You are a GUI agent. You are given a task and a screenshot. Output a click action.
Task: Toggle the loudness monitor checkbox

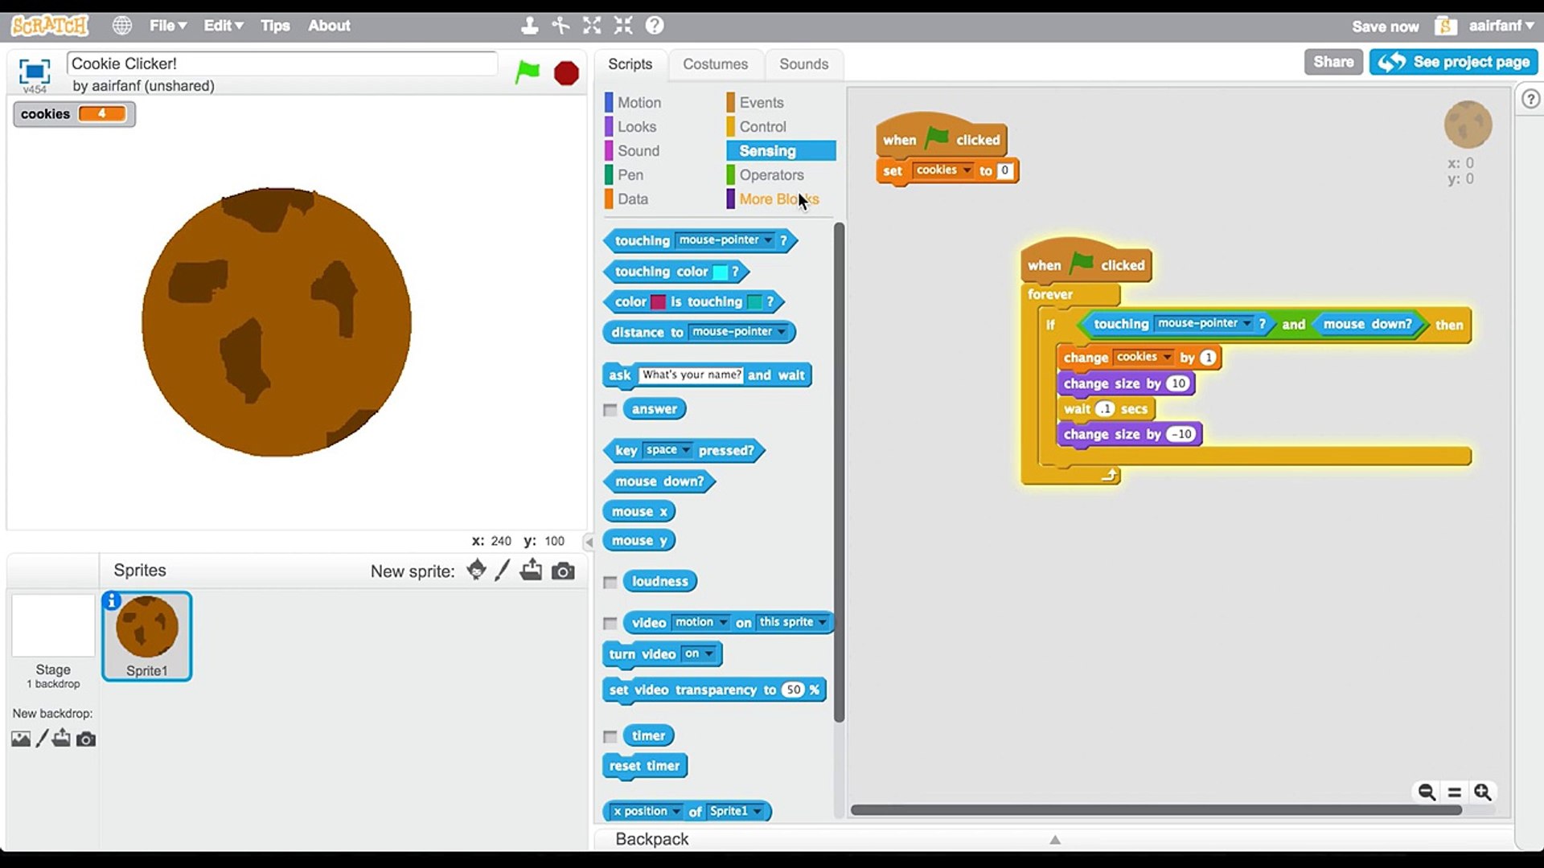point(610,582)
